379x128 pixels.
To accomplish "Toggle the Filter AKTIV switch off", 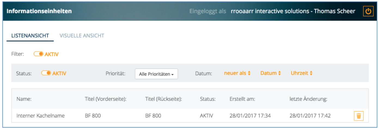I will 38,54.
